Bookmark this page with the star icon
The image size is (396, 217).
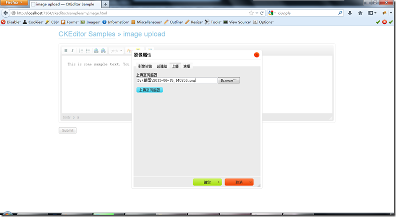(x=251, y=13)
